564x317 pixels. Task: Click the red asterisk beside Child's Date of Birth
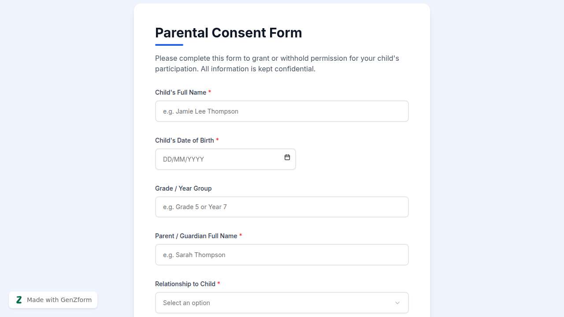tap(217, 140)
